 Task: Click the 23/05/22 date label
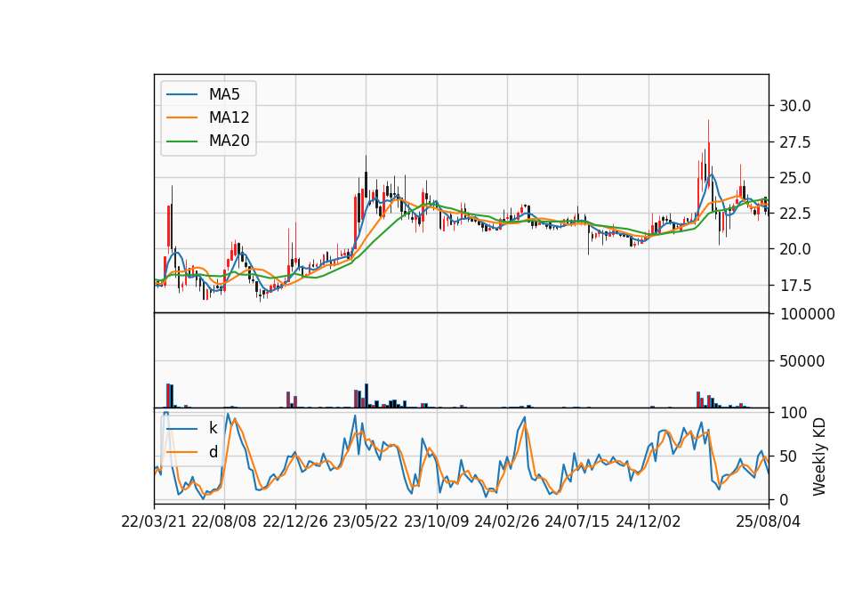tap(366, 522)
